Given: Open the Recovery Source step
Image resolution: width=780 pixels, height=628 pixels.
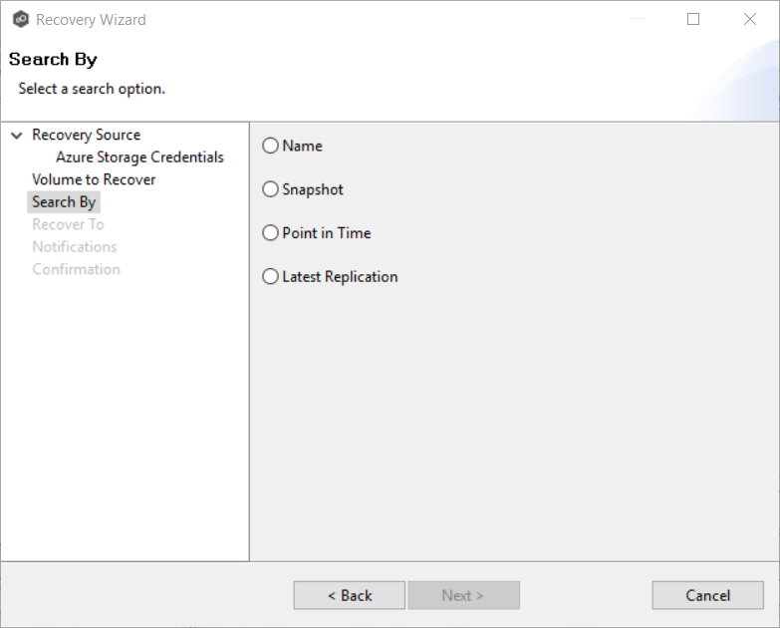Looking at the screenshot, I should 86,136.
